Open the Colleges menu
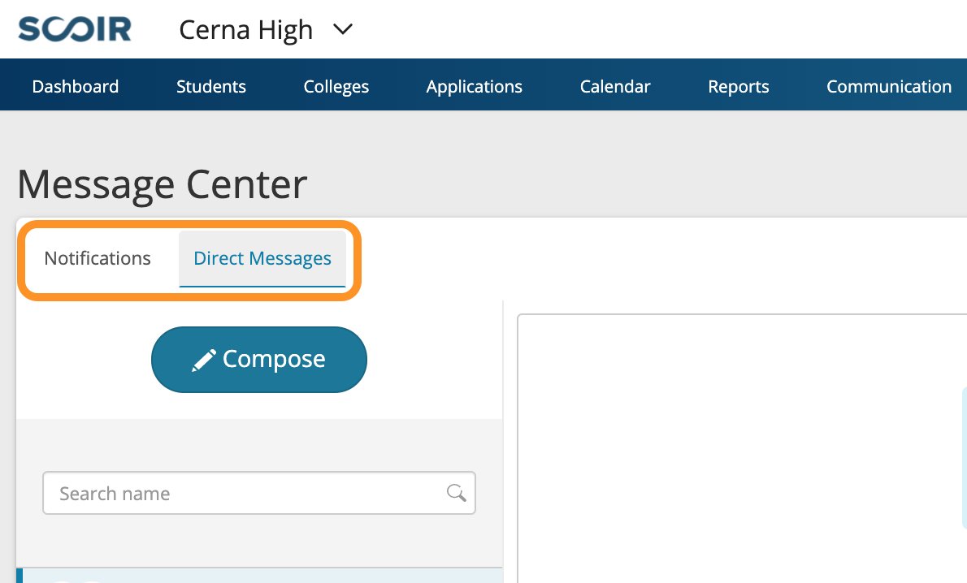This screenshot has height=583, width=967. pos(336,86)
